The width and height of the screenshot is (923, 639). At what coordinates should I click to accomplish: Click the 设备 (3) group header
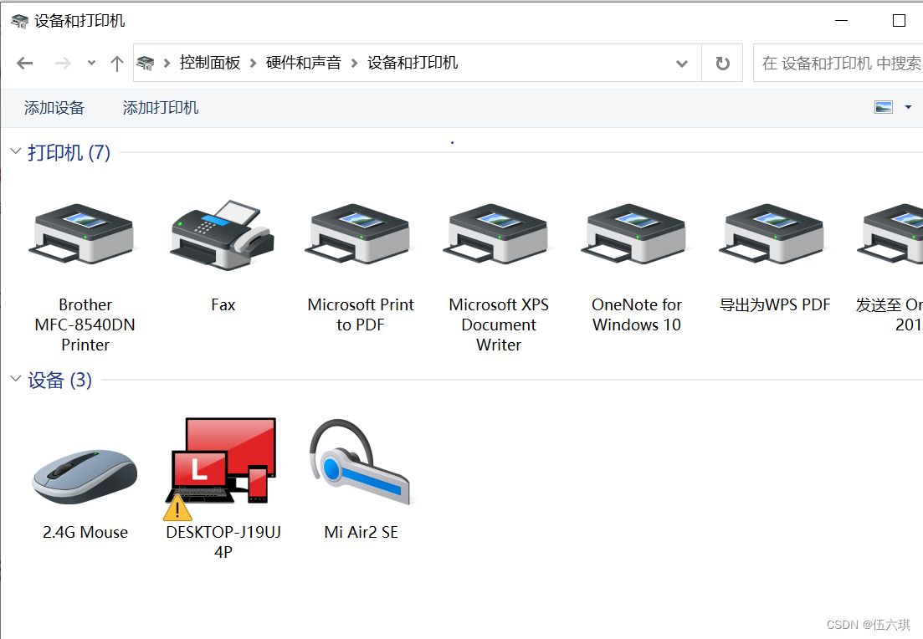pos(59,380)
